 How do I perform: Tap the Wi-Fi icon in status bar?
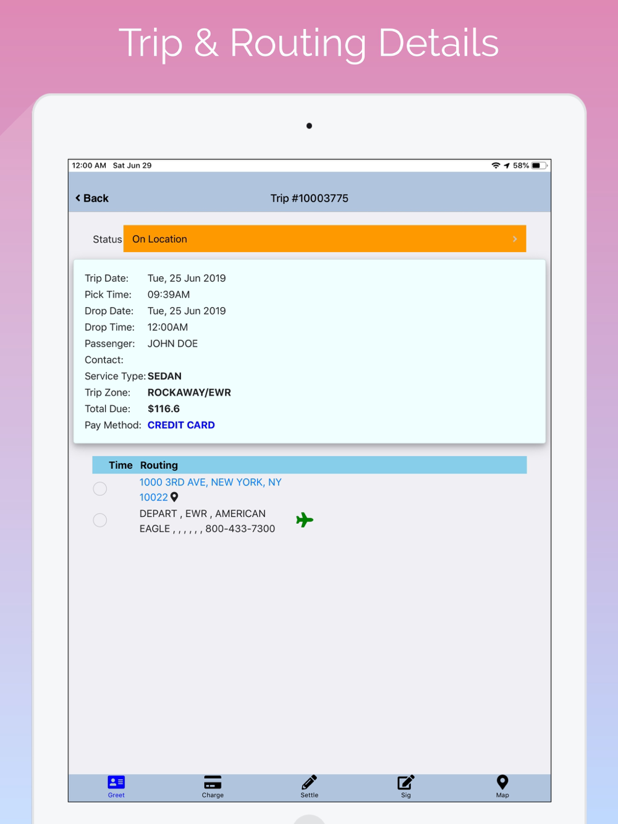click(496, 166)
